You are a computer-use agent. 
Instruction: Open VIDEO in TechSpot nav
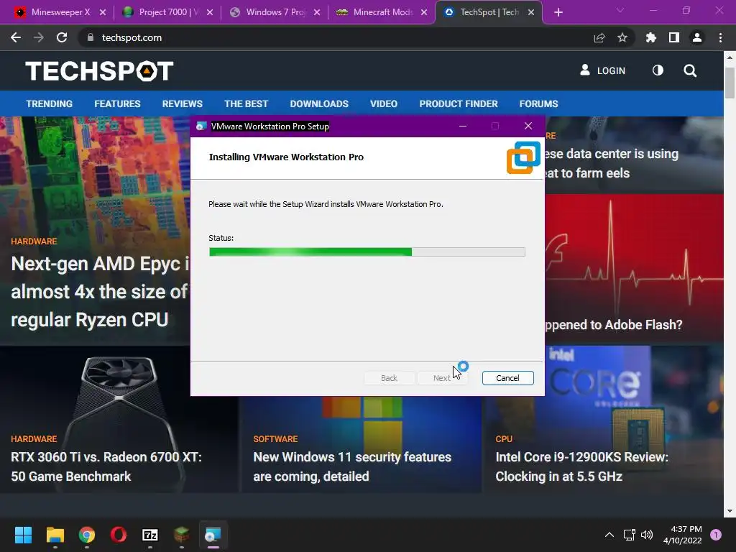pos(384,103)
